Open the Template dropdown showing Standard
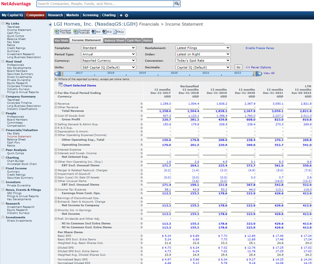The height and width of the screenshot is (264, 314). [x=109, y=48]
